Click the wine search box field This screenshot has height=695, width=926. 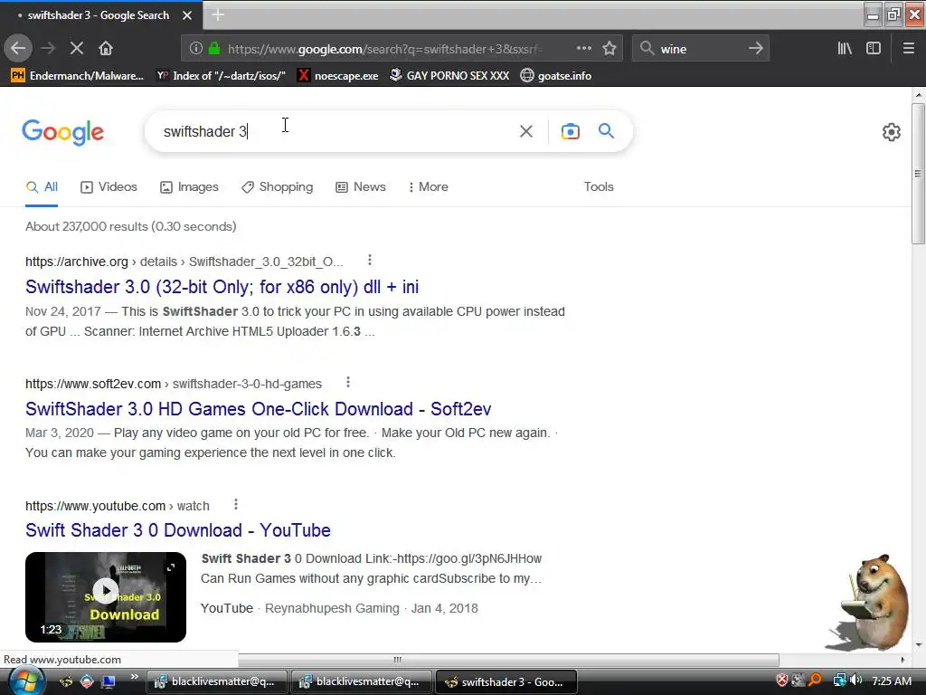click(x=700, y=49)
